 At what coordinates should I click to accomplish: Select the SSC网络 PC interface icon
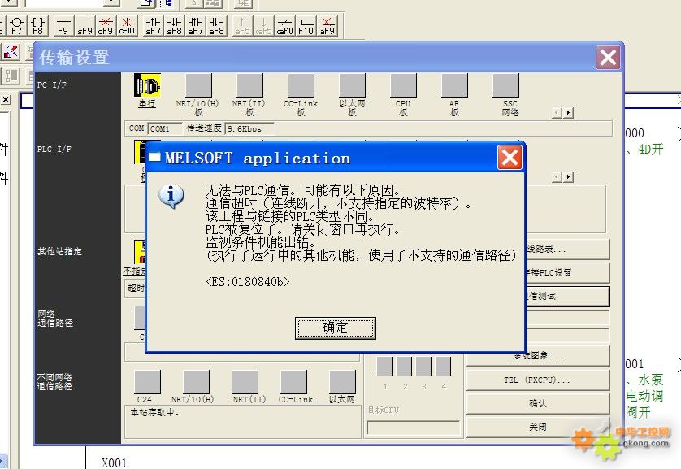(x=506, y=85)
